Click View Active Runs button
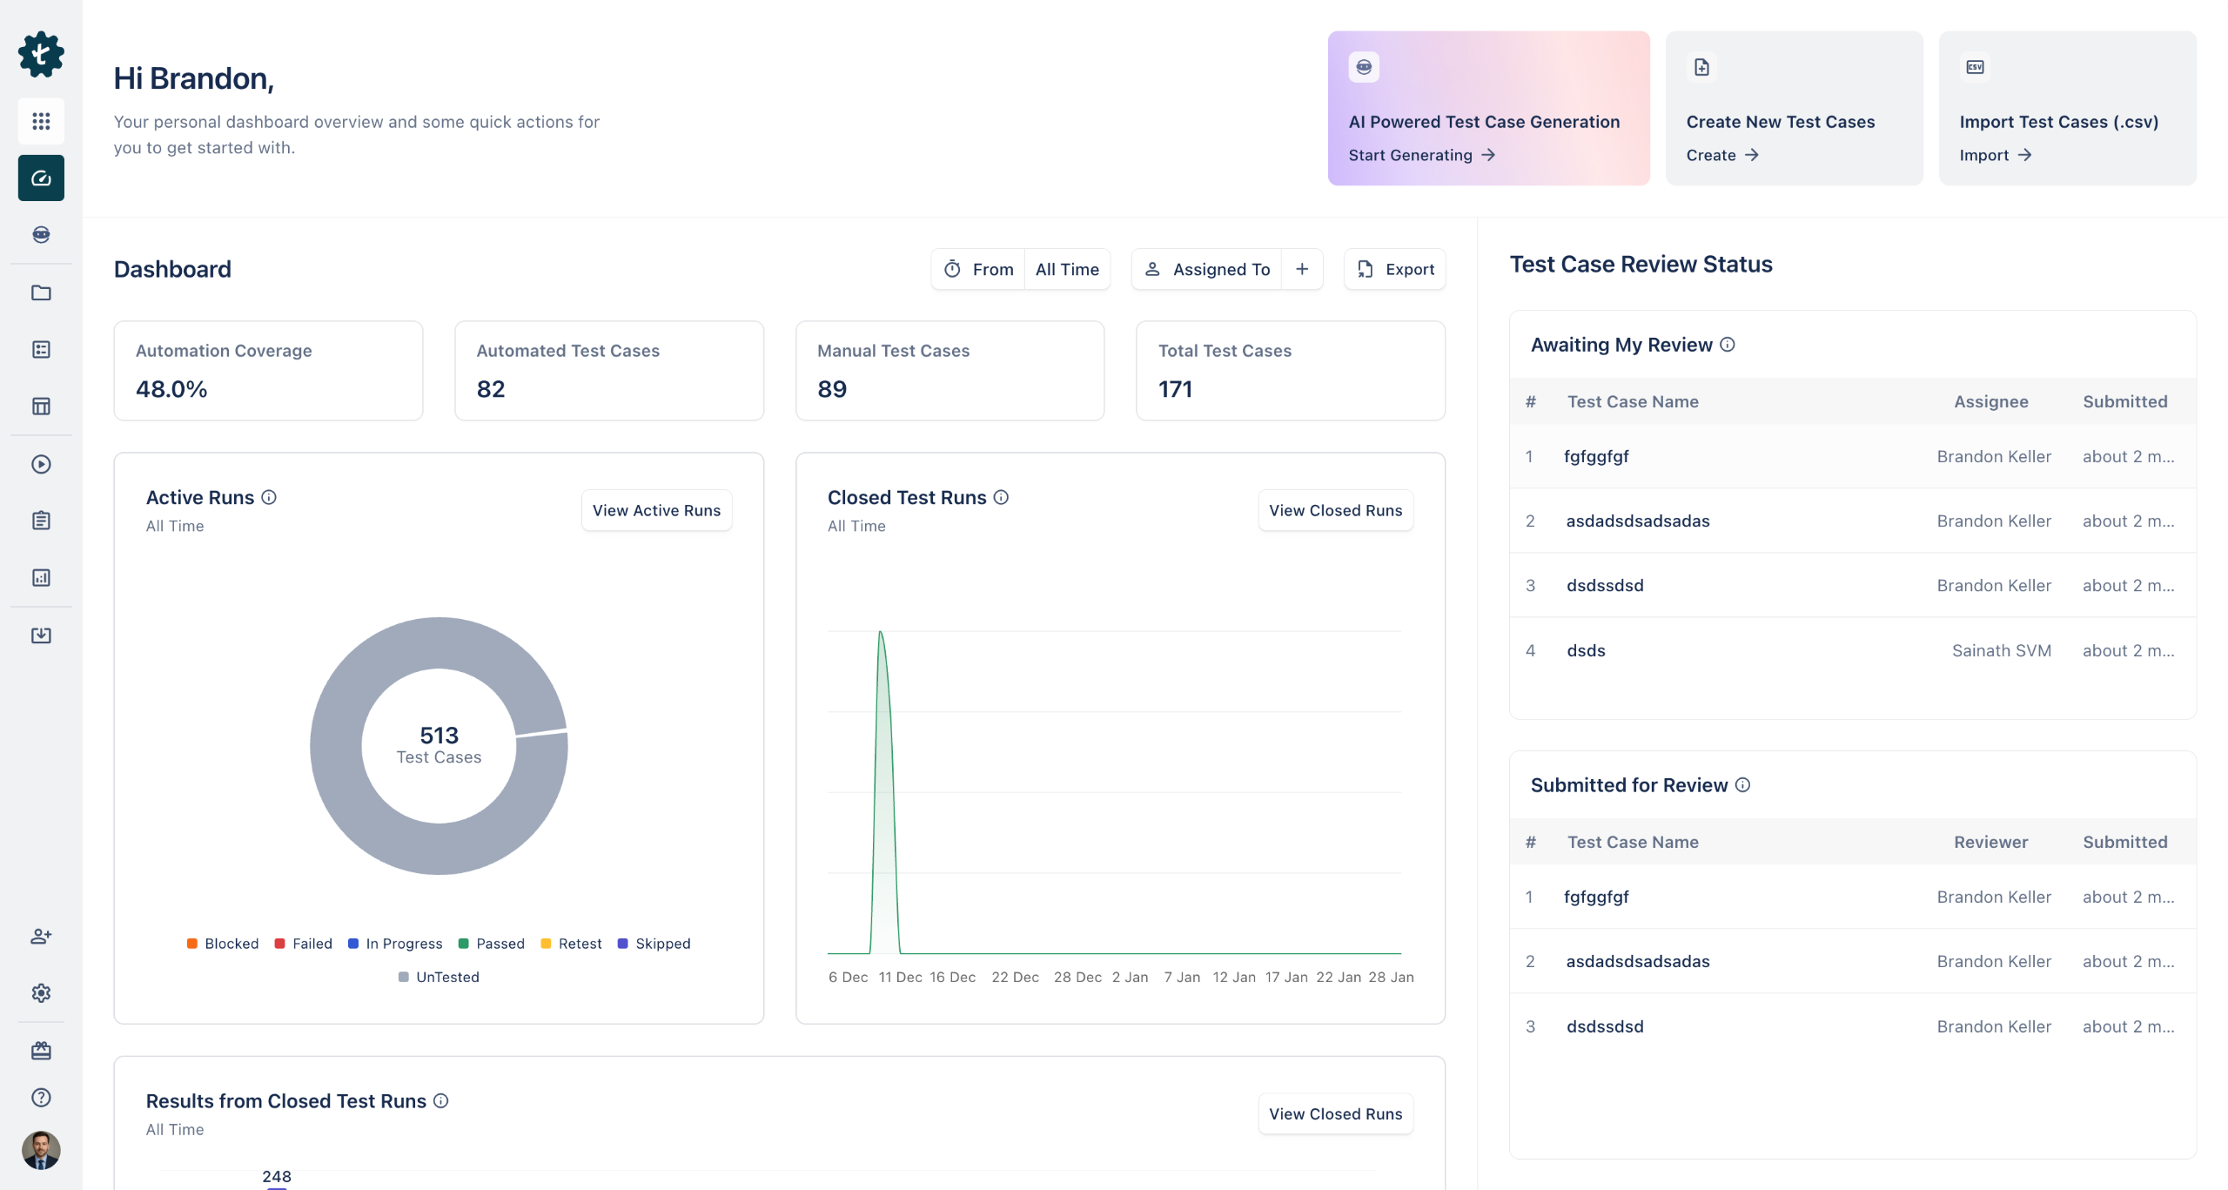Image resolution: width=2228 pixels, height=1190 pixels. tap(656, 510)
